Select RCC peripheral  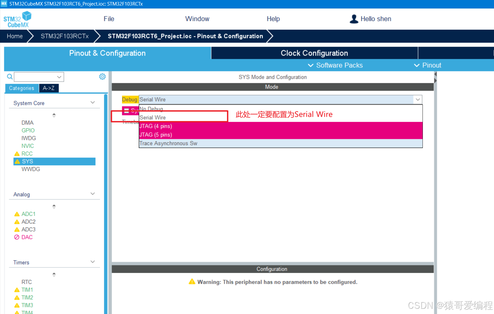tap(27, 154)
